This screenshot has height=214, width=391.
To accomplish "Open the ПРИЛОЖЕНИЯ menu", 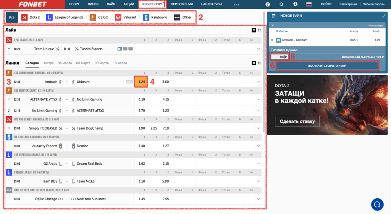I will [x=182, y=4].
